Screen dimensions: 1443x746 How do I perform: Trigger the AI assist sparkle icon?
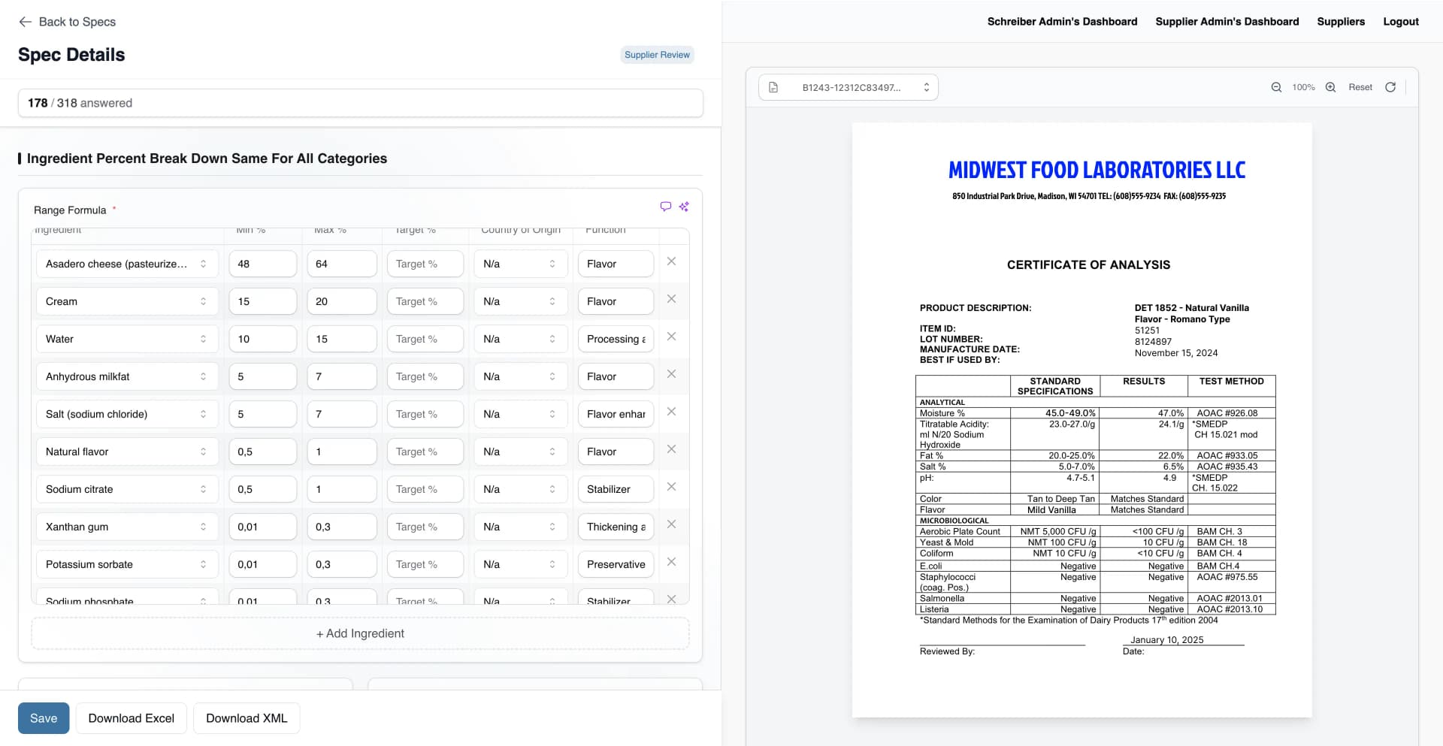(684, 206)
